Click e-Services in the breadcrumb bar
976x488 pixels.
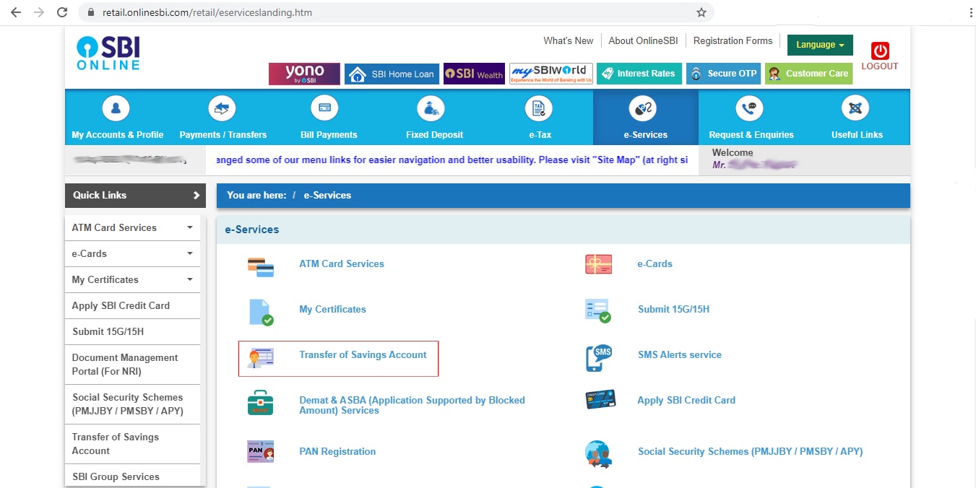[327, 195]
